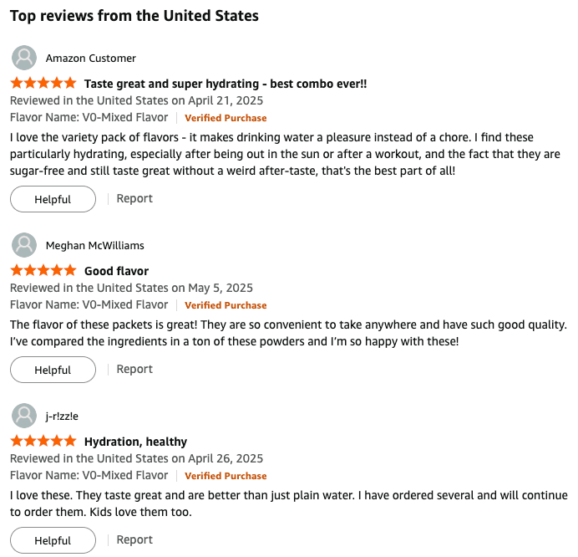Open the 'Hydration, healthy' review title
This screenshot has width=578, height=557.
[135, 442]
